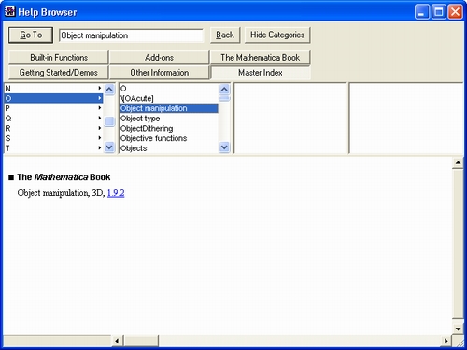
Task: Expand the arrow next to Q
Action: pyautogui.click(x=100, y=118)
